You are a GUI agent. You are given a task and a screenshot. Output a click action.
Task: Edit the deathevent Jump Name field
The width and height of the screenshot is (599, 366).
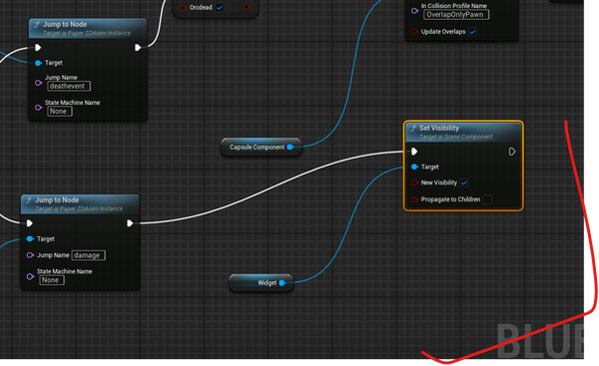pos(69,86)
